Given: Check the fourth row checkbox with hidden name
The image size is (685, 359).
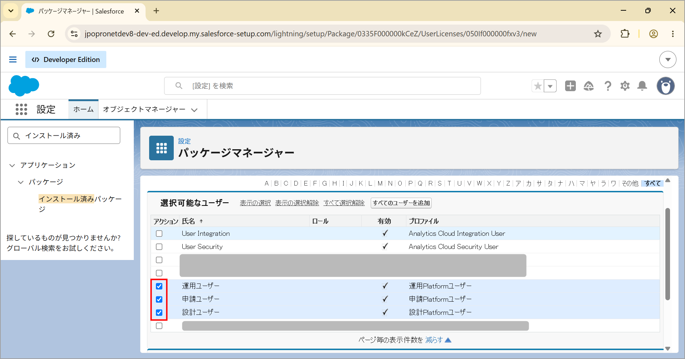Looking at the screenshot, I should coord(159,273).
